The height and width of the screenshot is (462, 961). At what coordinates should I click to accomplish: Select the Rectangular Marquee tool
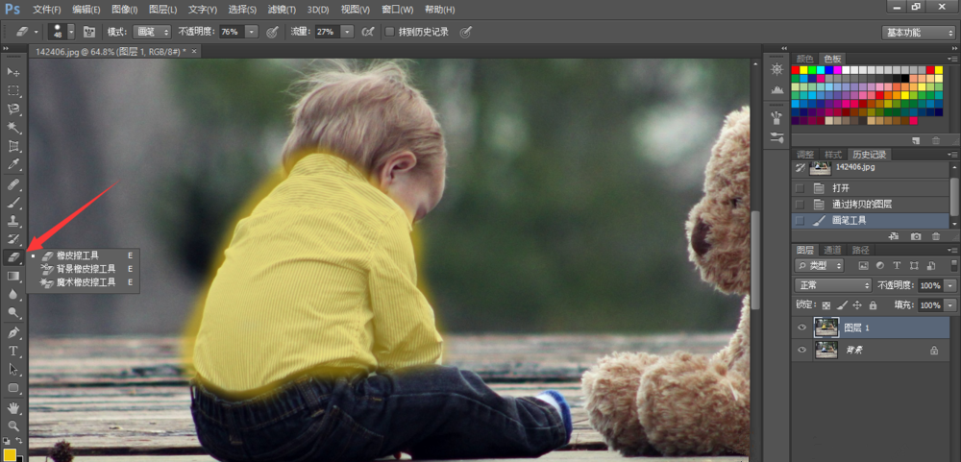pyautogui.click(x=12, y=90)
